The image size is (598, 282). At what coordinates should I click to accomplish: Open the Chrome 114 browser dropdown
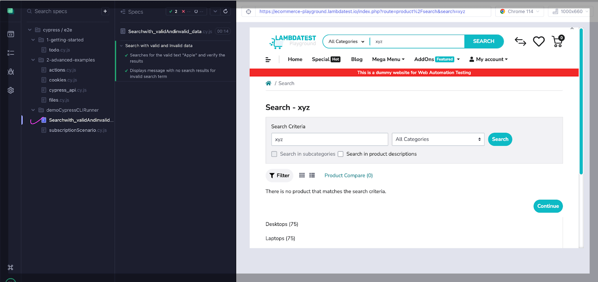[x=519, y=12]
